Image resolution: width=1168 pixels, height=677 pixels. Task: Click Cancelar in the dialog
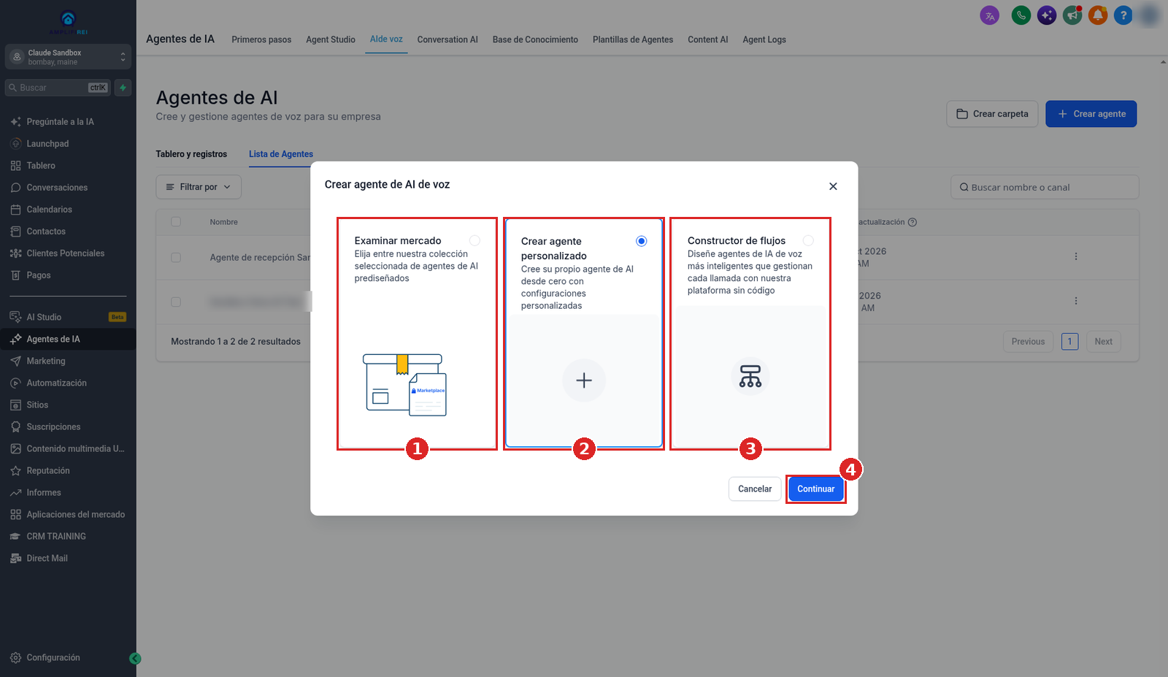click(x=755, y=489)
